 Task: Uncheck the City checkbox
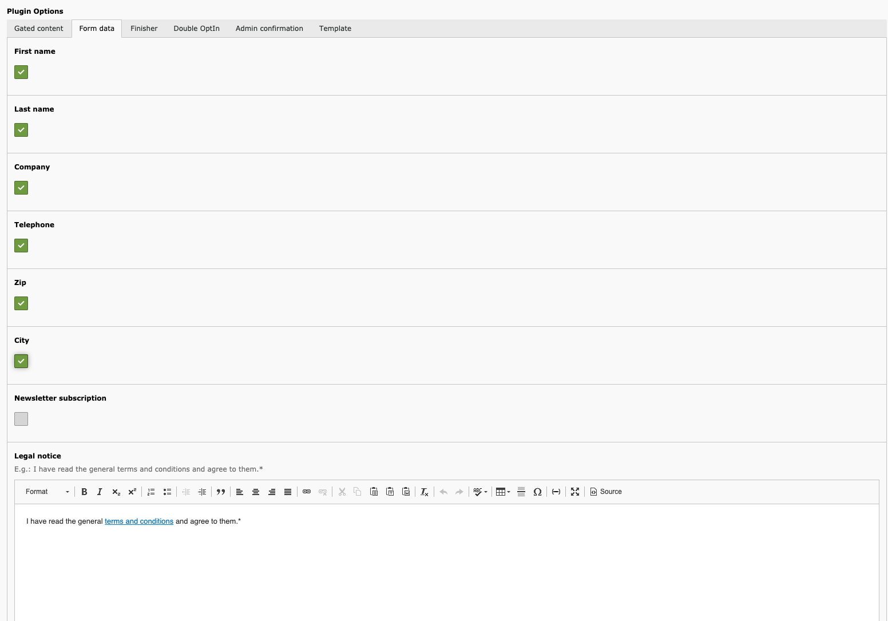(21, 361)
